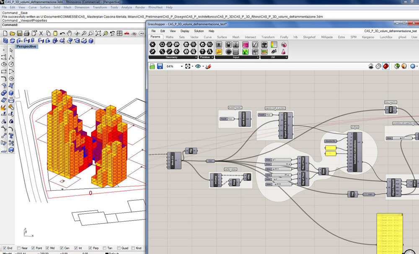Toggle the Int object snap checkbox
This screenshot has width=419, height=254.
pos(76,248)
